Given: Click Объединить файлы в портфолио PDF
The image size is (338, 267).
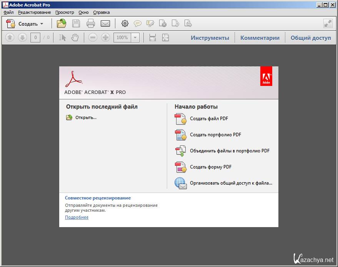Looking at the screenshot, I should (230, 151).
